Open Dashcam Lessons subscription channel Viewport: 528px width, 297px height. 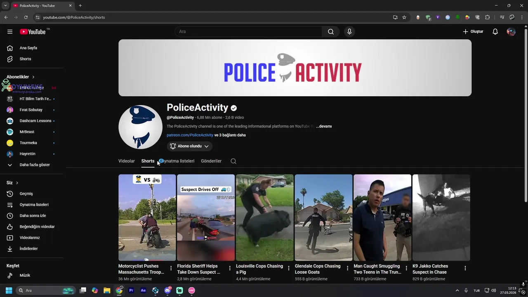tap(32, 121)
